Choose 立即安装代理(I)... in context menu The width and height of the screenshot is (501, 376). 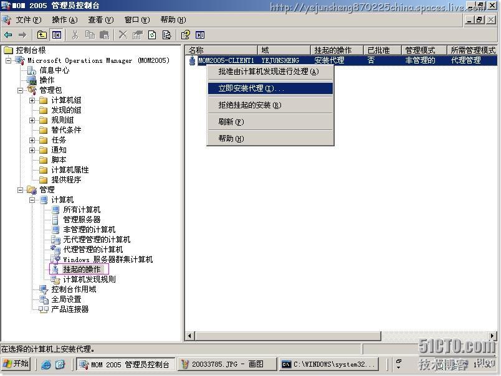point(270,88)
